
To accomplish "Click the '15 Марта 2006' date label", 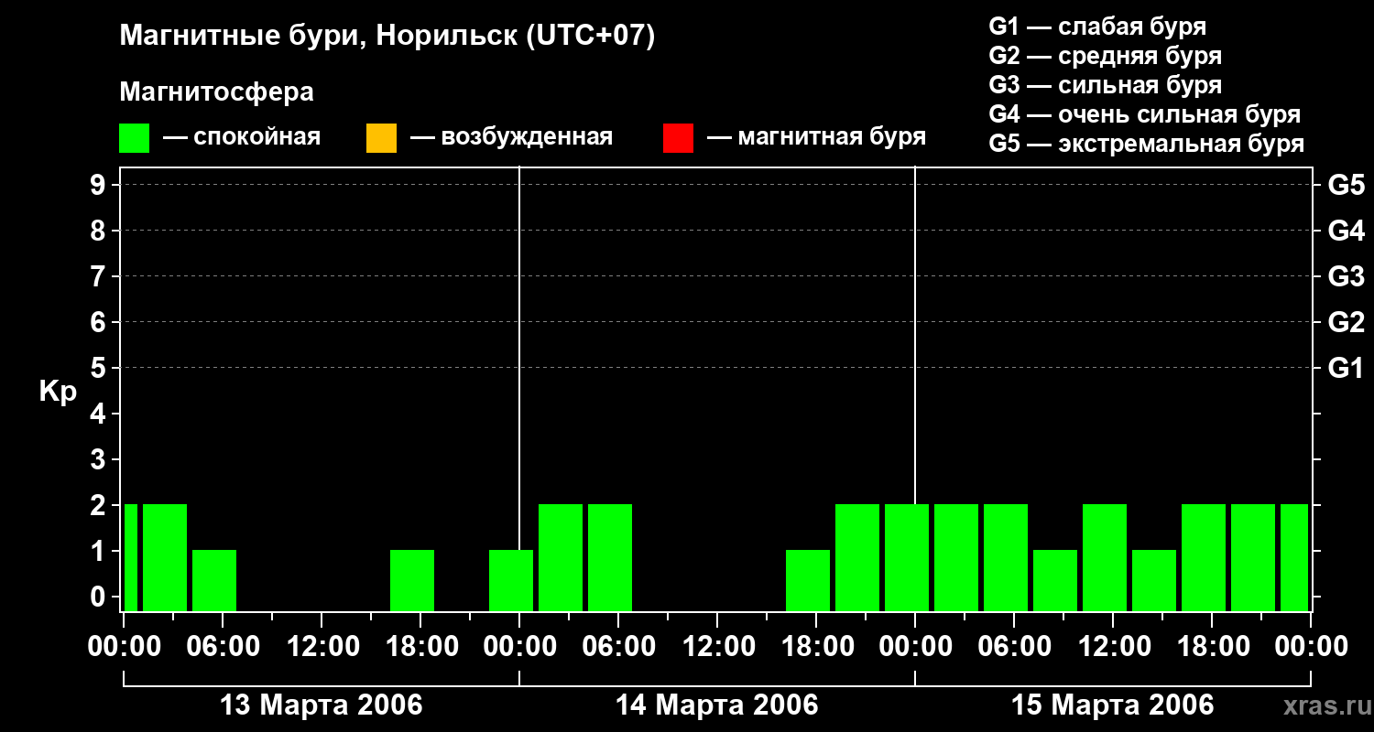I will [x=1113, y=705].
